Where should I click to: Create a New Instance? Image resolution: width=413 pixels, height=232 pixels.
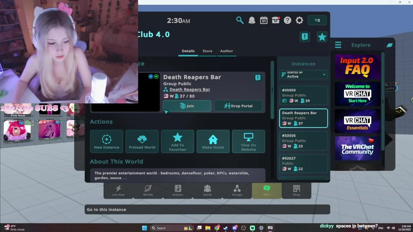[106, 141]
